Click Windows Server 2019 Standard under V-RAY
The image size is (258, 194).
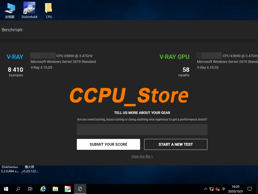click(63, 62)
